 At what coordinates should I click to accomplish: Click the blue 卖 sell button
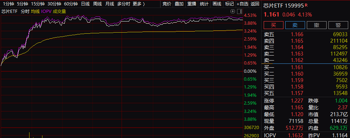click(295, 25)
